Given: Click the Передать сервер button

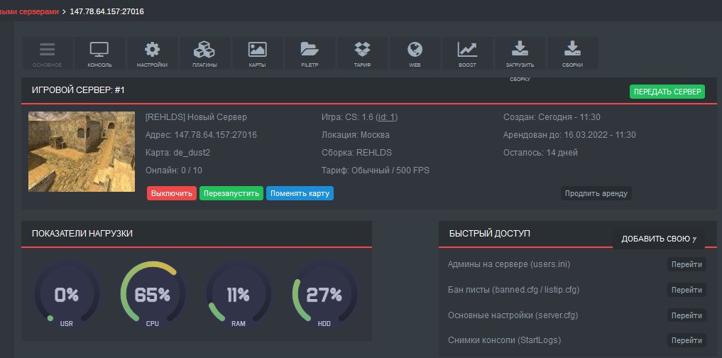Looking at the screenshot, I should pos(667,92).
